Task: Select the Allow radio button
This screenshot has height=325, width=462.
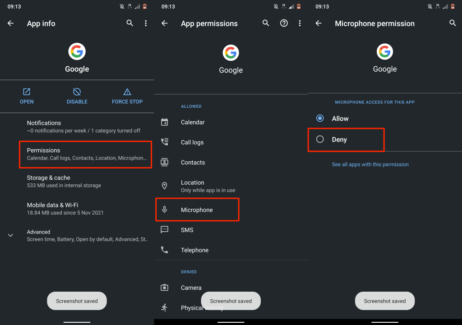Action: (x=320, y=119)
